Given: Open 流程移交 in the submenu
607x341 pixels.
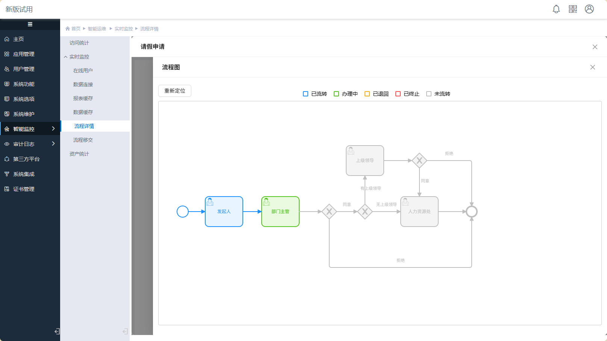Looking at the screenshot, I should [83, 140].
